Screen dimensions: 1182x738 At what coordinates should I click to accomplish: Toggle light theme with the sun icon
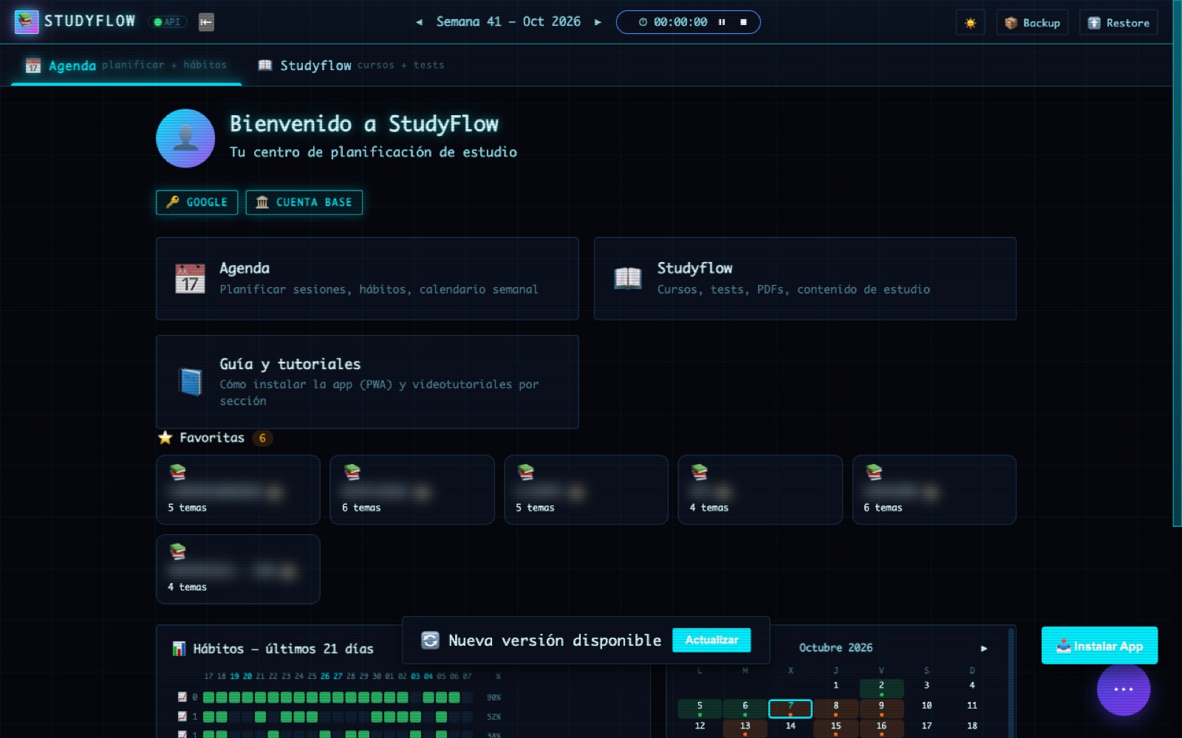click(970, 23)
